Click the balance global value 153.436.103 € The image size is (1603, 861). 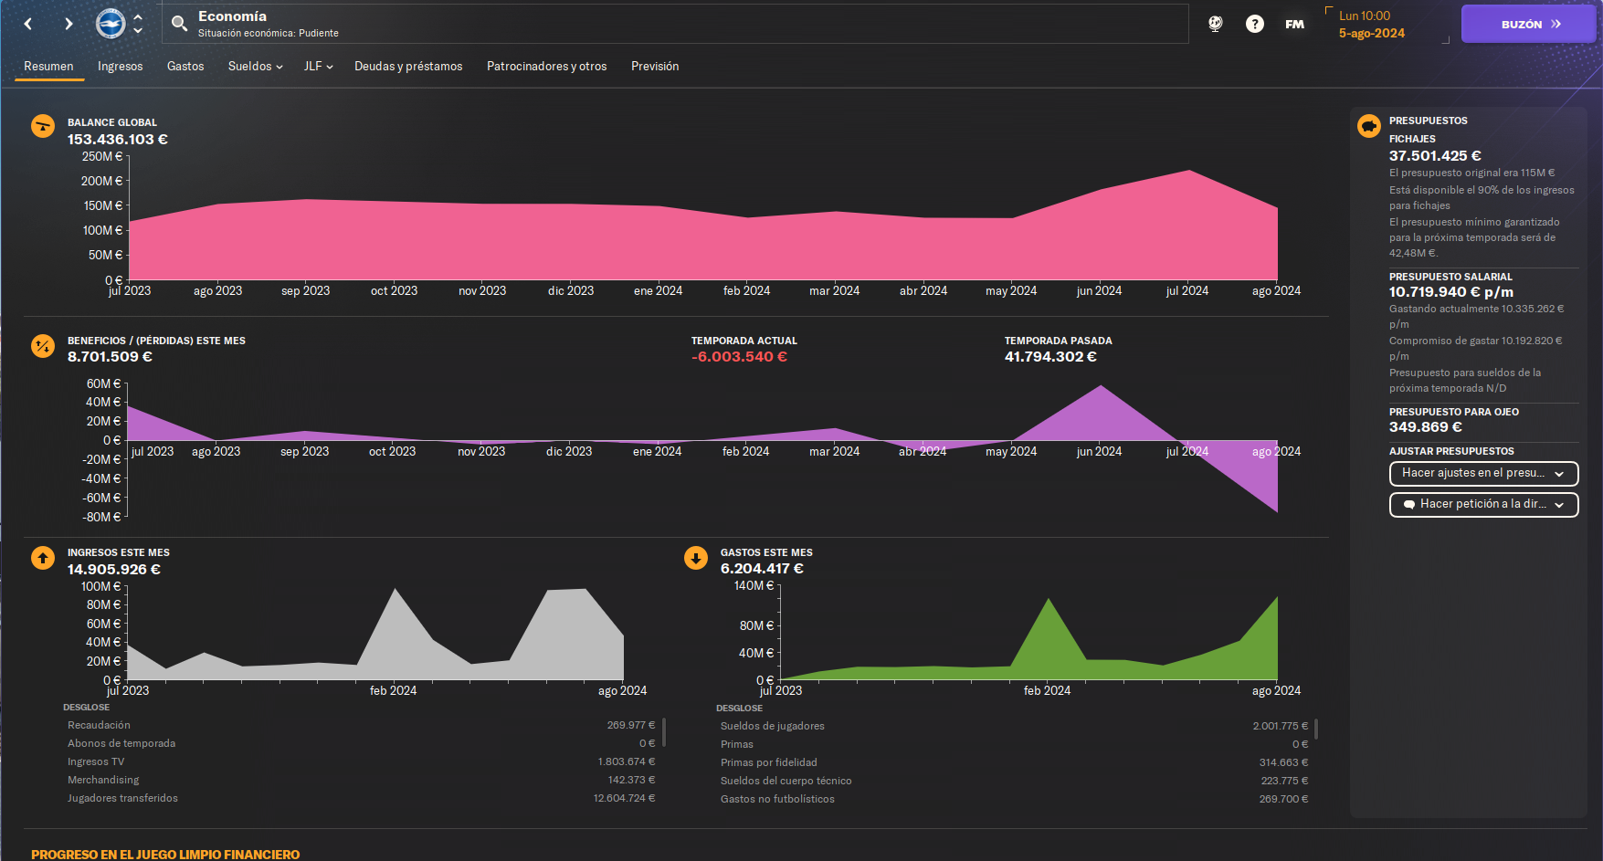coord(118,140)
